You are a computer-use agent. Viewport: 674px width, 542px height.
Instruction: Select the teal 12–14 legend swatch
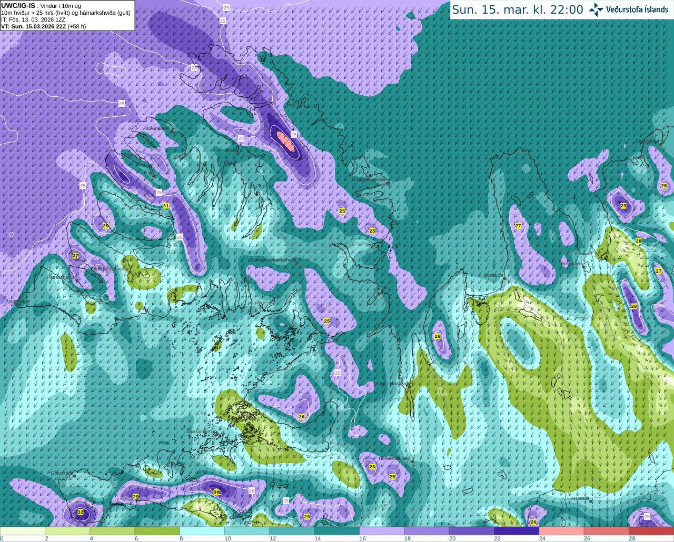point(292,531)
